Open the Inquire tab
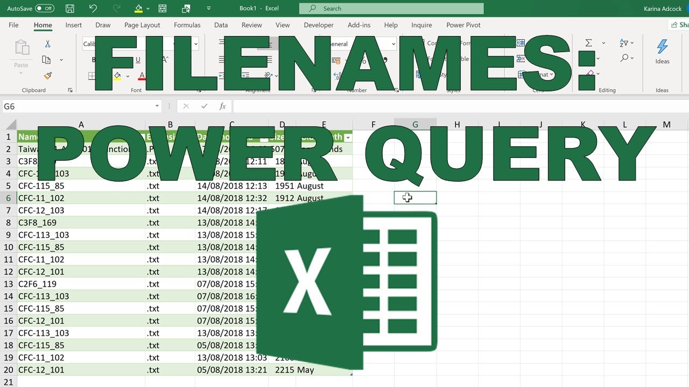 [421, 25]
